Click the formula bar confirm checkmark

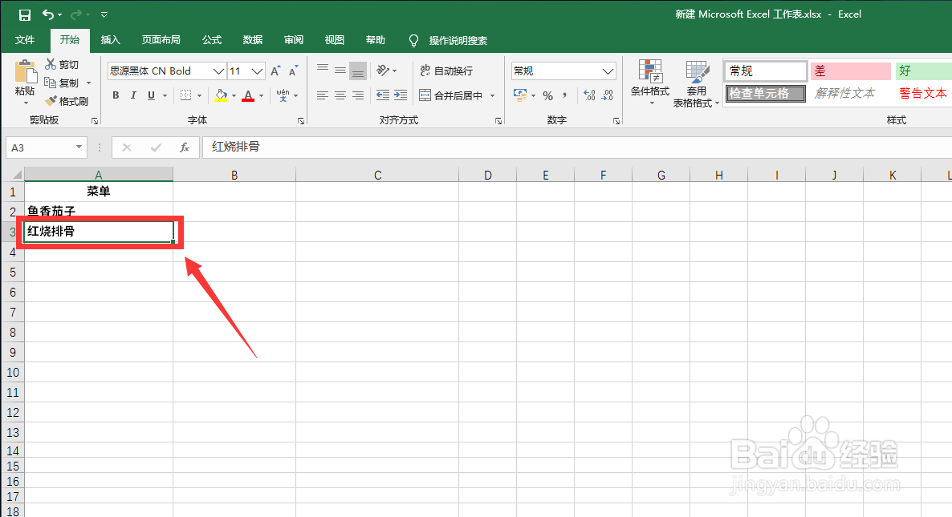pyautogui.click(x=156, y=147)
